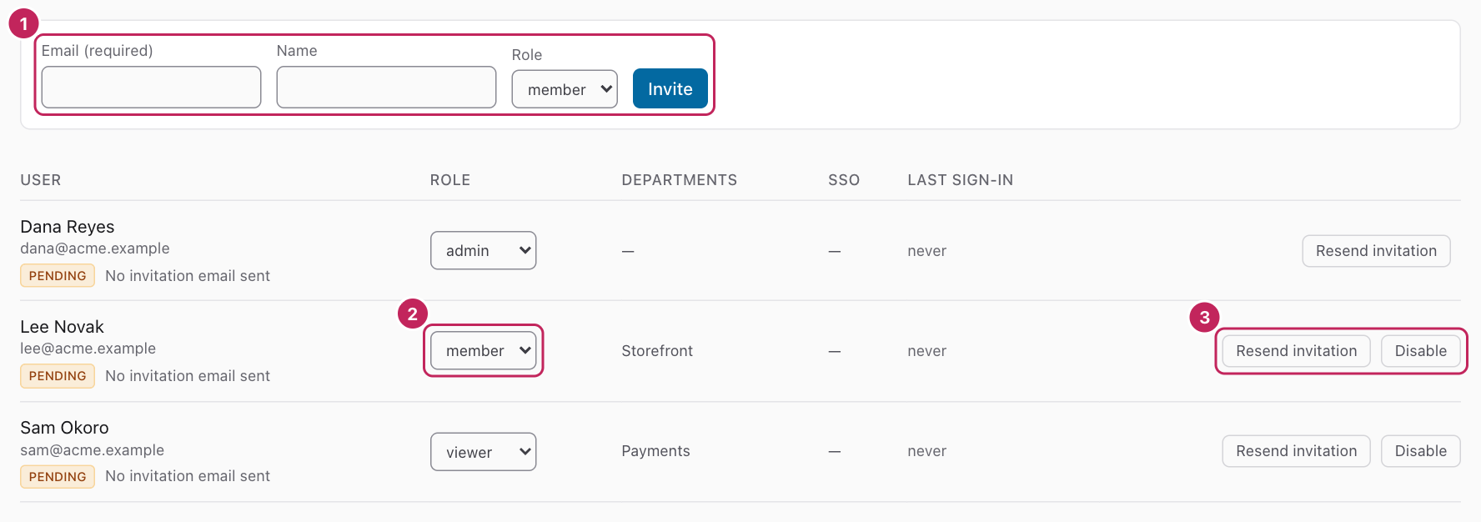
Task: Focus the Name input field
Action: click(386, 88)
